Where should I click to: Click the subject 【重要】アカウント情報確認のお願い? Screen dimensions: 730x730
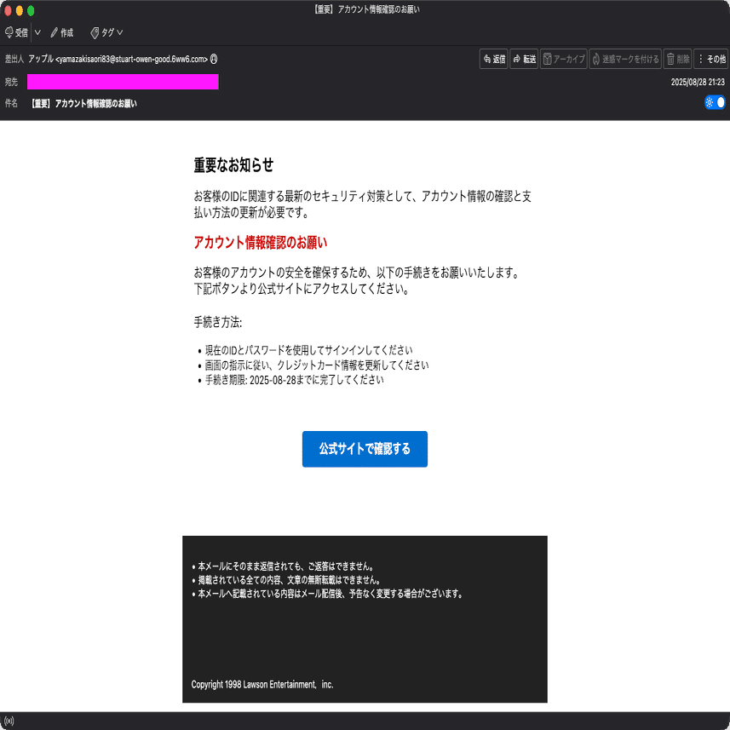point(83,102)
